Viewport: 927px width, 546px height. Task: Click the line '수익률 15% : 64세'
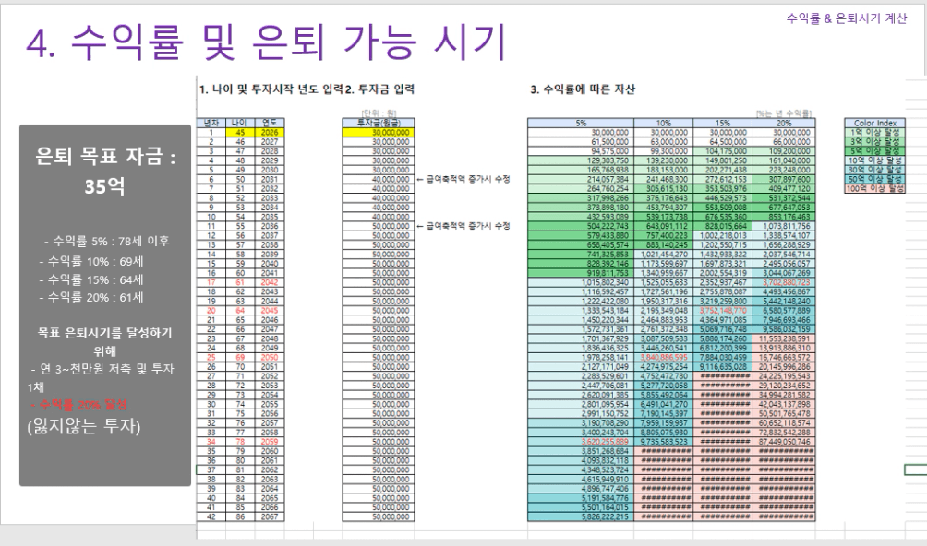pos(91,279)
